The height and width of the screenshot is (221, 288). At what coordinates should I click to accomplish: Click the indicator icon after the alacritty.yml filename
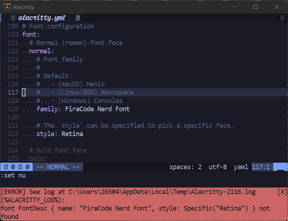78,18
